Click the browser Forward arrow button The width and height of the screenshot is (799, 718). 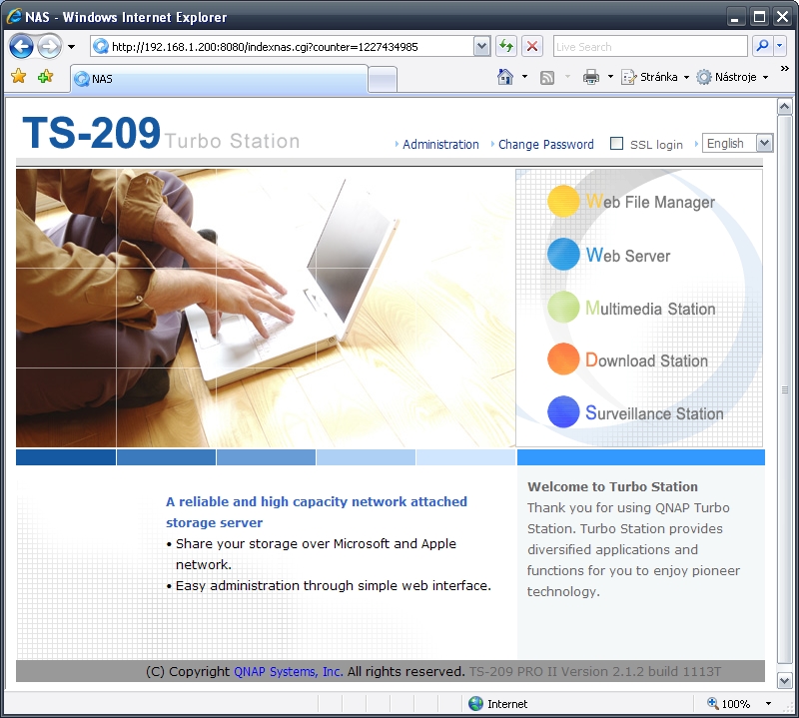click(x=49, y=47)
